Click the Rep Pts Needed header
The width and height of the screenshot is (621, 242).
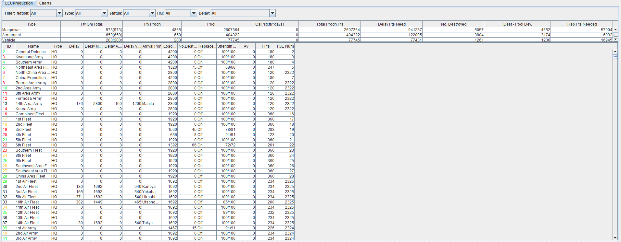click(582, 24)
